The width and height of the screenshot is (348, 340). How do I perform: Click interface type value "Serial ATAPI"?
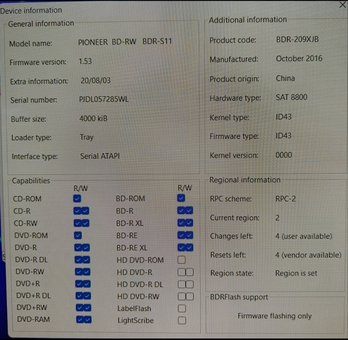tap(100, 156)
